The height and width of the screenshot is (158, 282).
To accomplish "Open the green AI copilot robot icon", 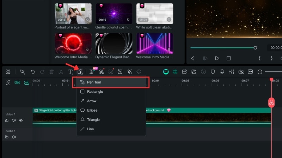I will point(166,72).
